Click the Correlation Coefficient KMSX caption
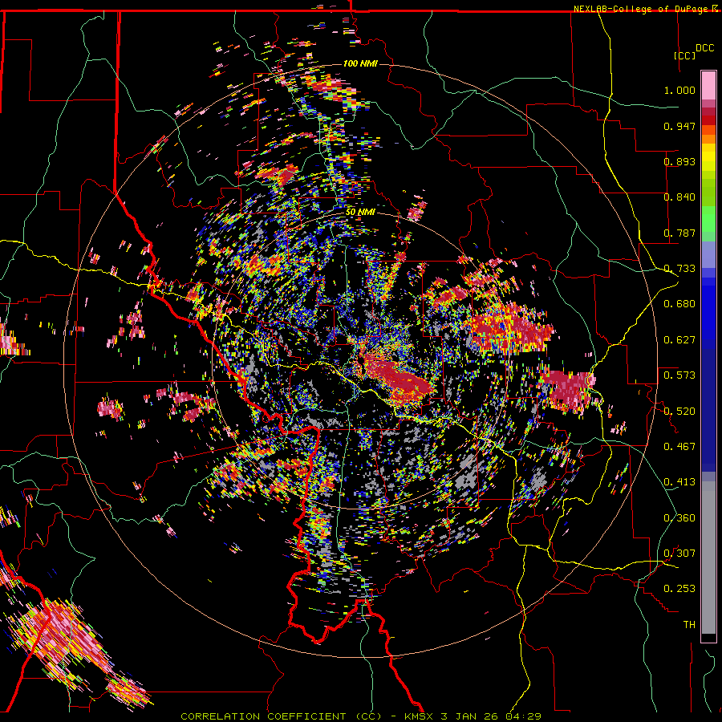Screen dimensions: 722x722 [x=360, y=716]
